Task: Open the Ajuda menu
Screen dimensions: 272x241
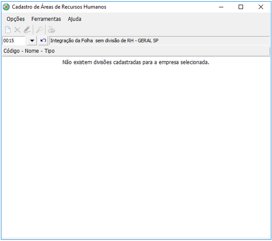Action: [74, 19]
